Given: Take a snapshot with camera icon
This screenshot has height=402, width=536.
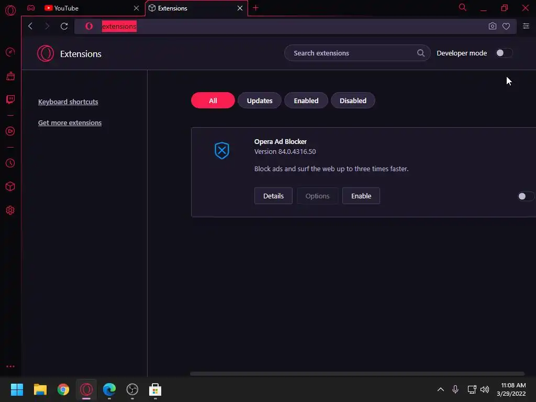Looking at the screenshot, I should (x=492, y=26).
